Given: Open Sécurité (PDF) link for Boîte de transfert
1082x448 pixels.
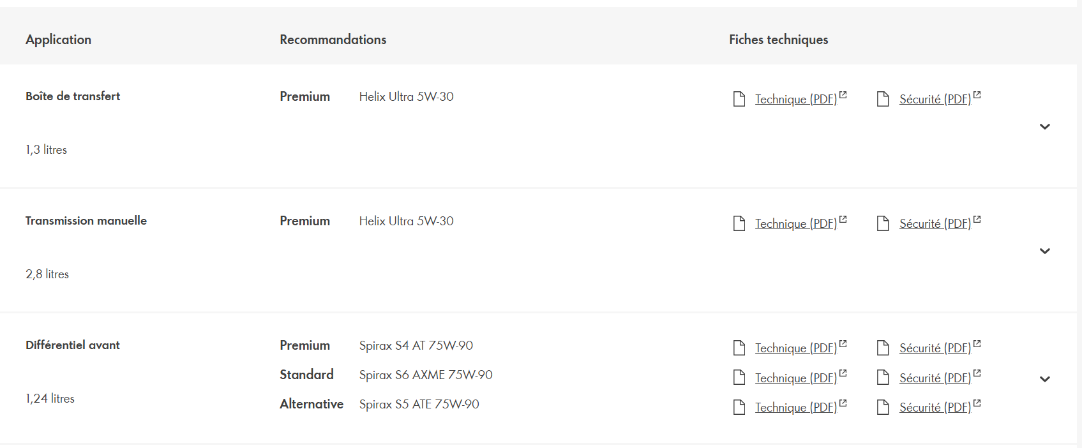Looking at the screenshot, I should pyautogui.click(x=935, y=99).
